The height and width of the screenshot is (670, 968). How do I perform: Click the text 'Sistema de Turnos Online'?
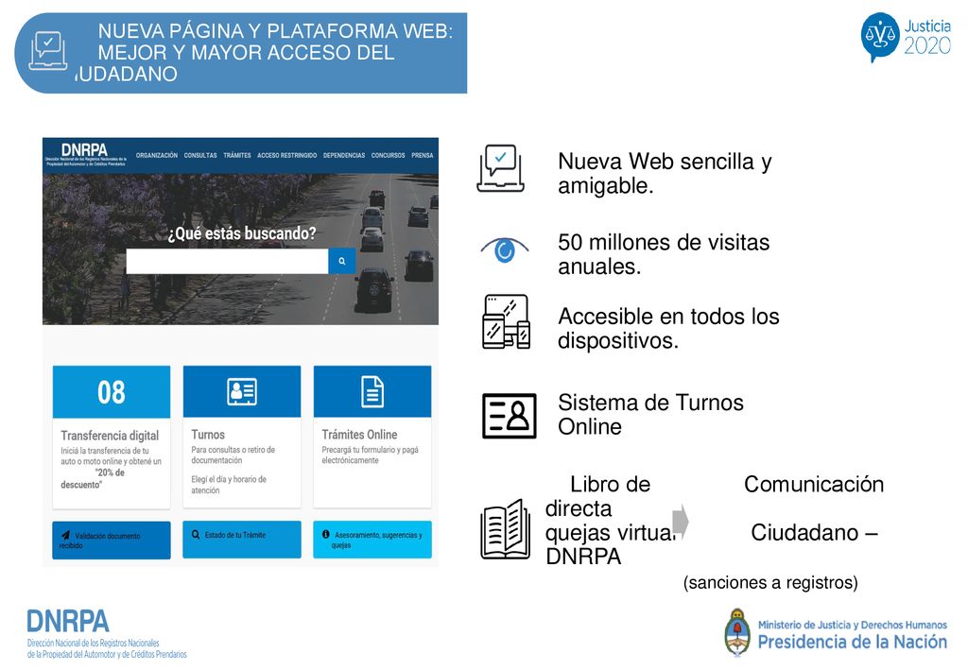click(650, 415)
